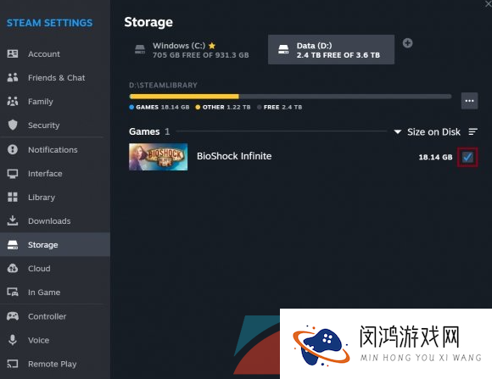Click the Controller gamepad icon
The width and height of the screenshot is (492, 379).
13,316
